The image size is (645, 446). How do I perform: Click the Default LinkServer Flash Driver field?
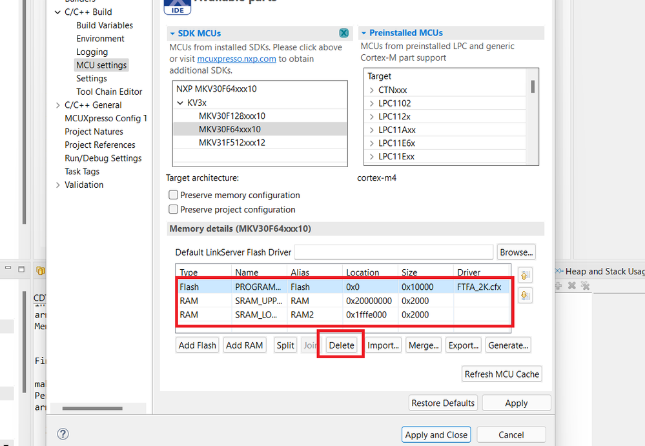click(393, 252)
